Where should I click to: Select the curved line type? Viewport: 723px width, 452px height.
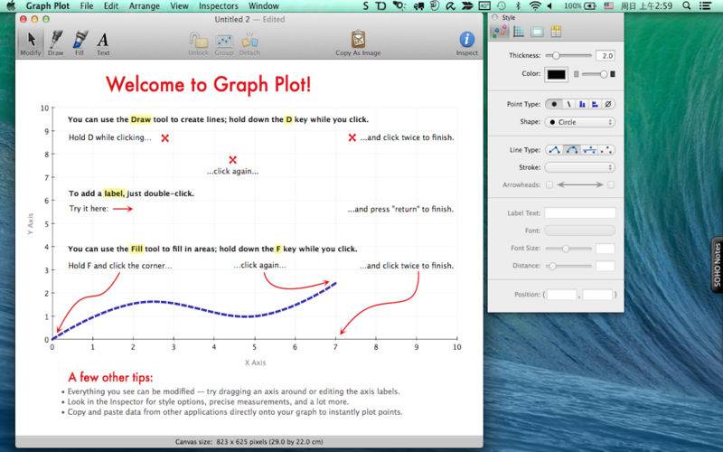pyautogui.click(x=572, y=150)
